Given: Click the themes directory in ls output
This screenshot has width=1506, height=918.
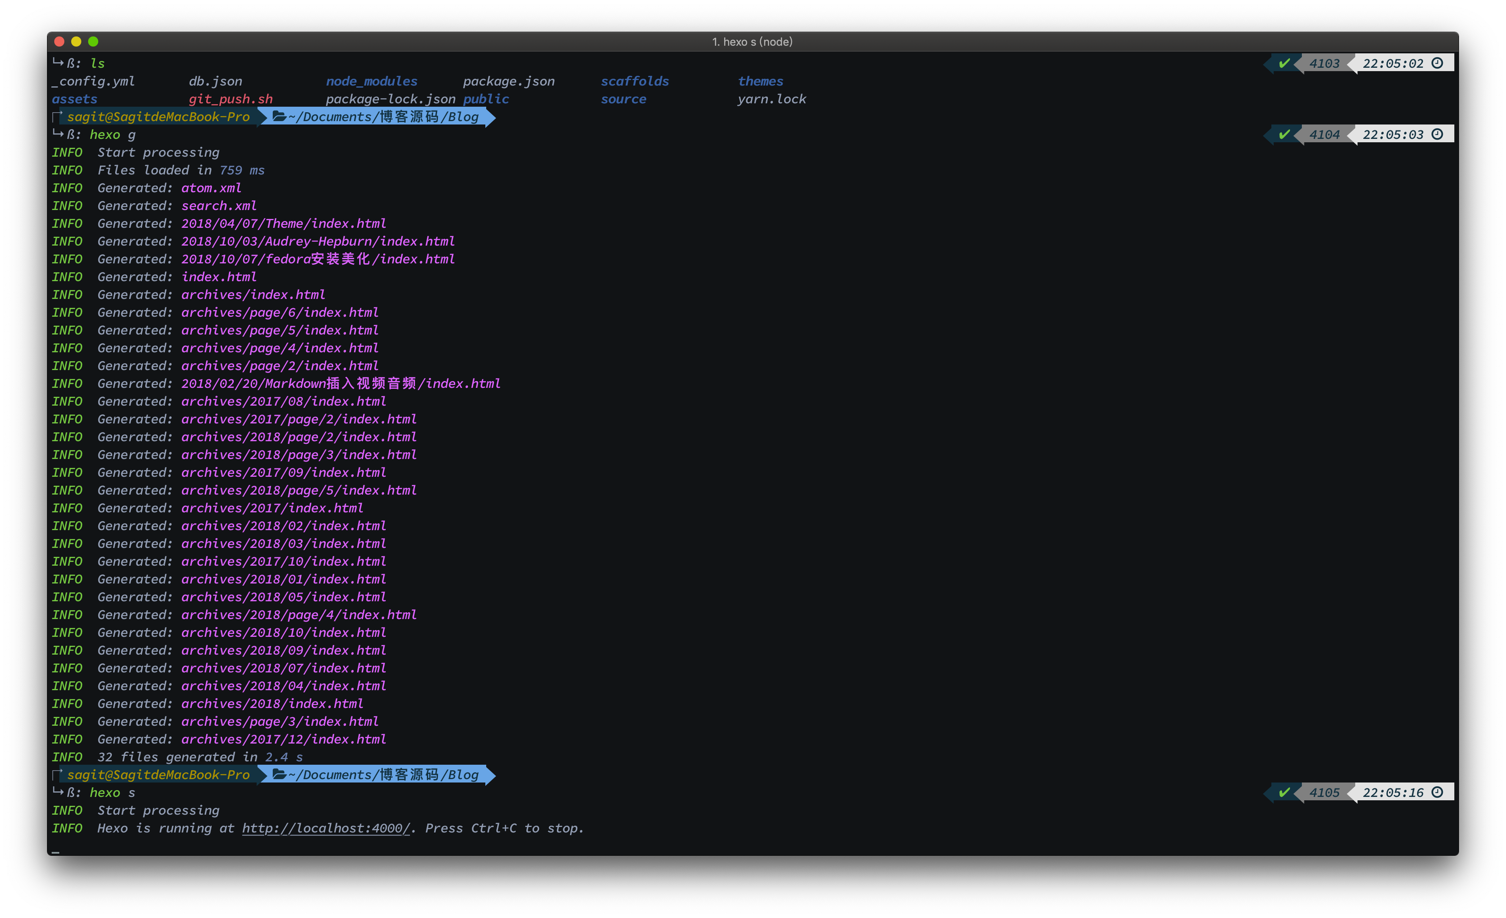Looking at the screenshot, I should coord(760,81).
